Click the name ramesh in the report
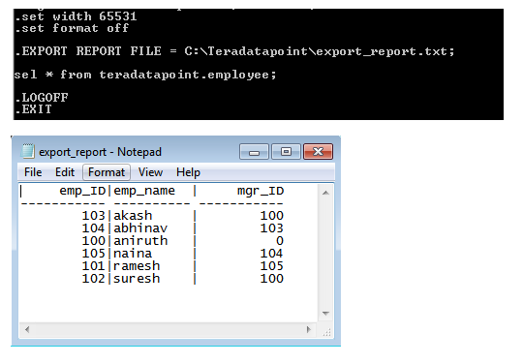The height and width of the screenshot is (364, 523). click(137, 266)
